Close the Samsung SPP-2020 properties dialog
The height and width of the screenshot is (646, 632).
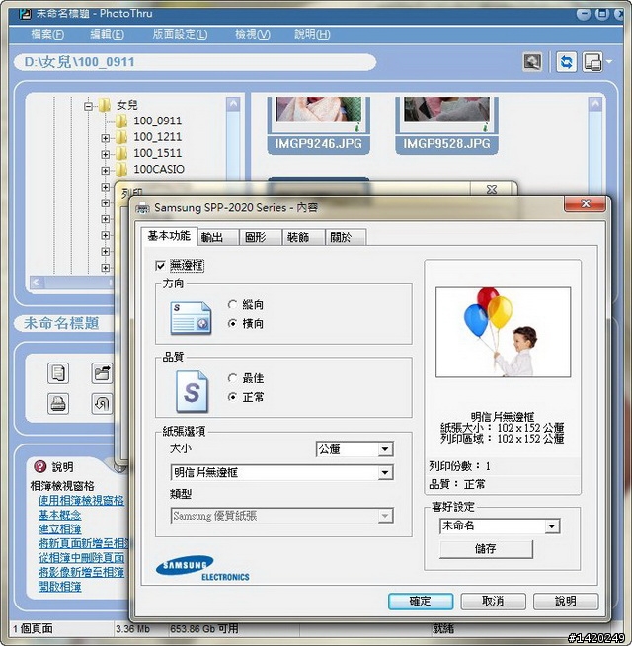click(586, 203)
